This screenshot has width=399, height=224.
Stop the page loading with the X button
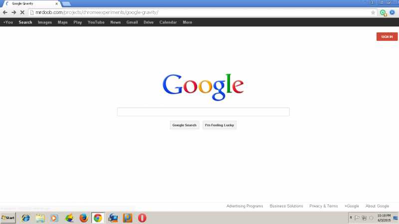[x=22, y=12]
